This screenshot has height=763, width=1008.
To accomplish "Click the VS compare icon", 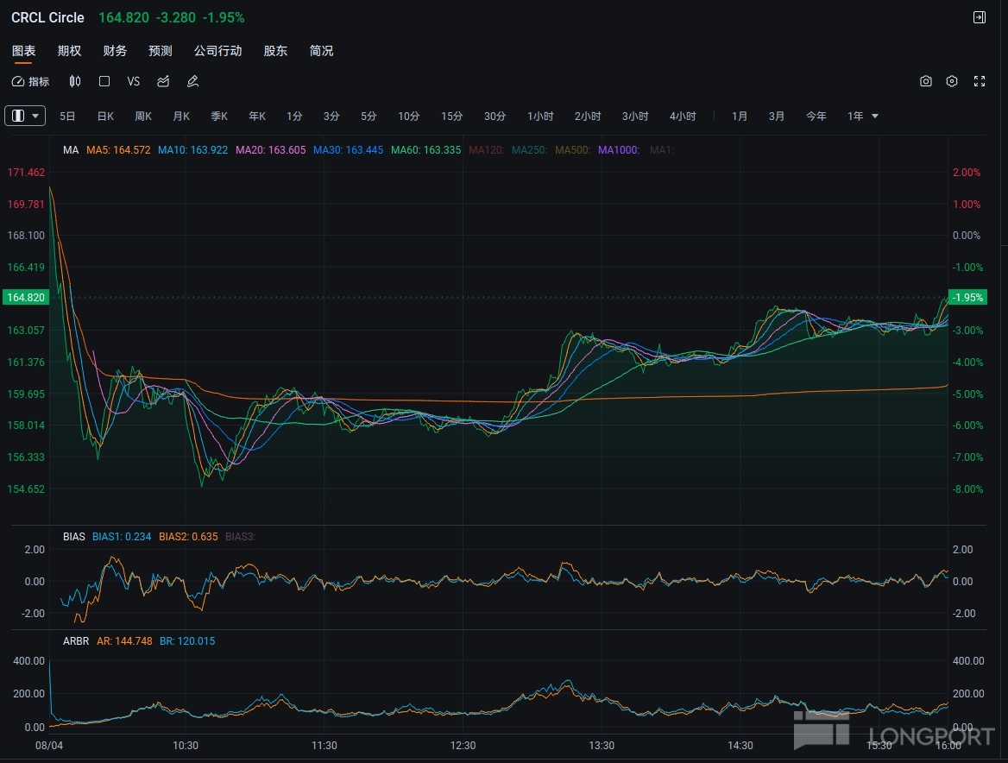I will click(x=133, y=81).
